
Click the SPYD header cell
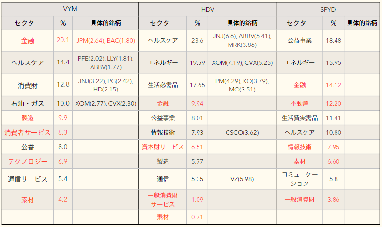328,9
